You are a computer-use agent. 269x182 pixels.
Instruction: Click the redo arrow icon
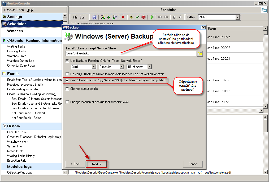(166, 17)
